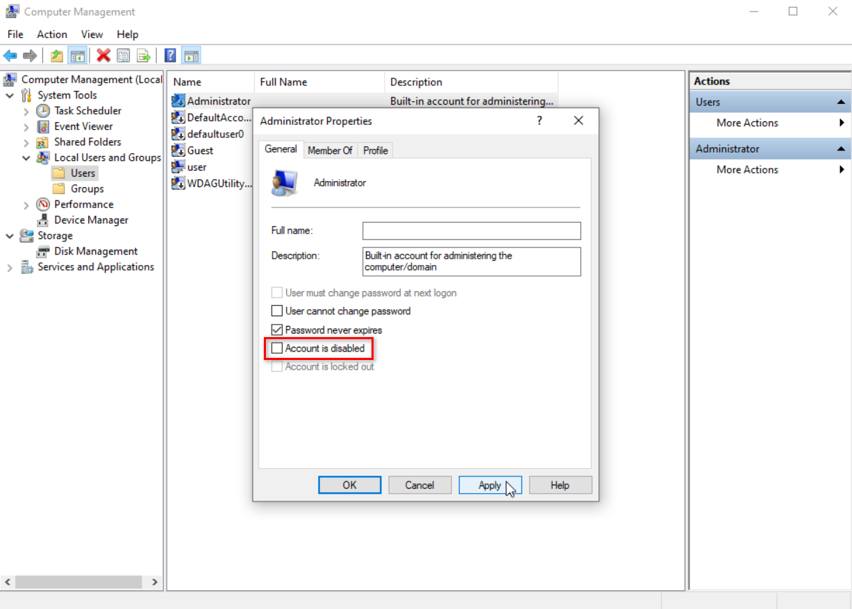
Task: Click the Guest account icon
Action: (178, 151)
